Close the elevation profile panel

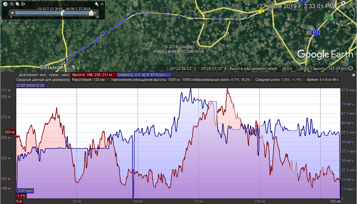pyautogui.click(x=353, y=75)
